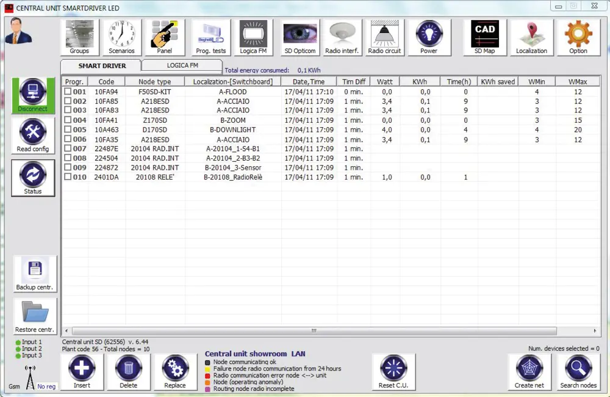Open the Radio circuit tool
610x397 pixels.
click(384, 37)
